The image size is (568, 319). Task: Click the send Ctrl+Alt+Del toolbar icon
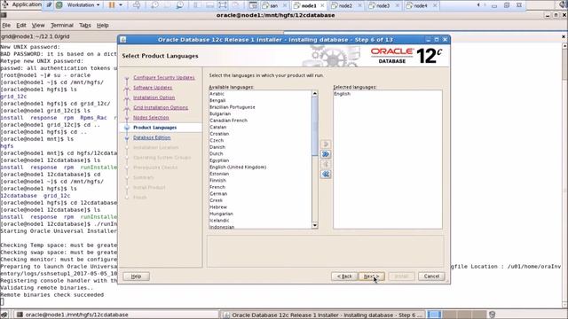pyautogui.click(x=137, y=5)
